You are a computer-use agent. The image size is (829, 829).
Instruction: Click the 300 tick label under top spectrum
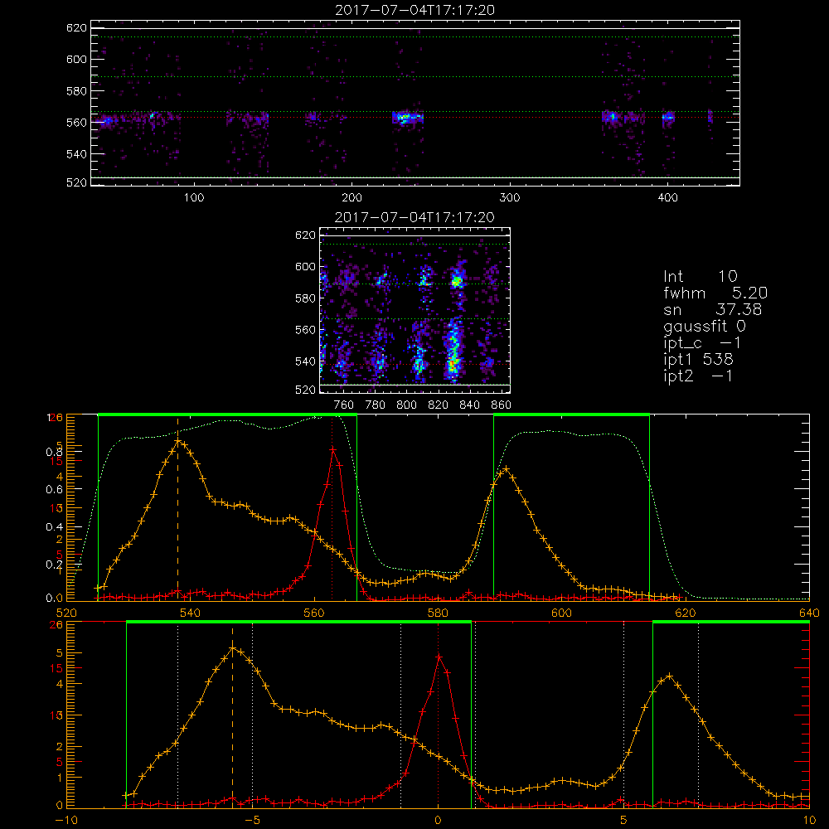click(510, 198)
